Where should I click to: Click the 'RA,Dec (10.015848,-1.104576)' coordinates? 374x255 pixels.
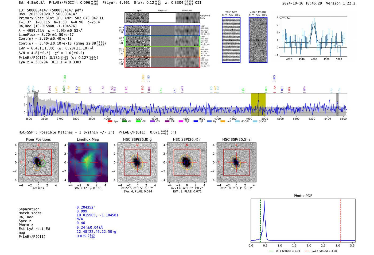click(x=48, y=26)
